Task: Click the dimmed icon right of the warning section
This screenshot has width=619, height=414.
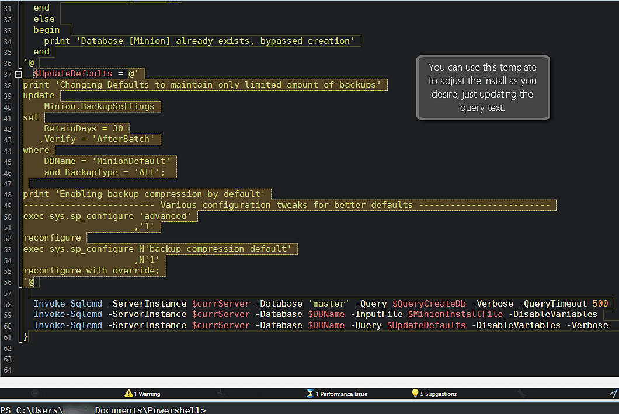Action: click(221, 393)
